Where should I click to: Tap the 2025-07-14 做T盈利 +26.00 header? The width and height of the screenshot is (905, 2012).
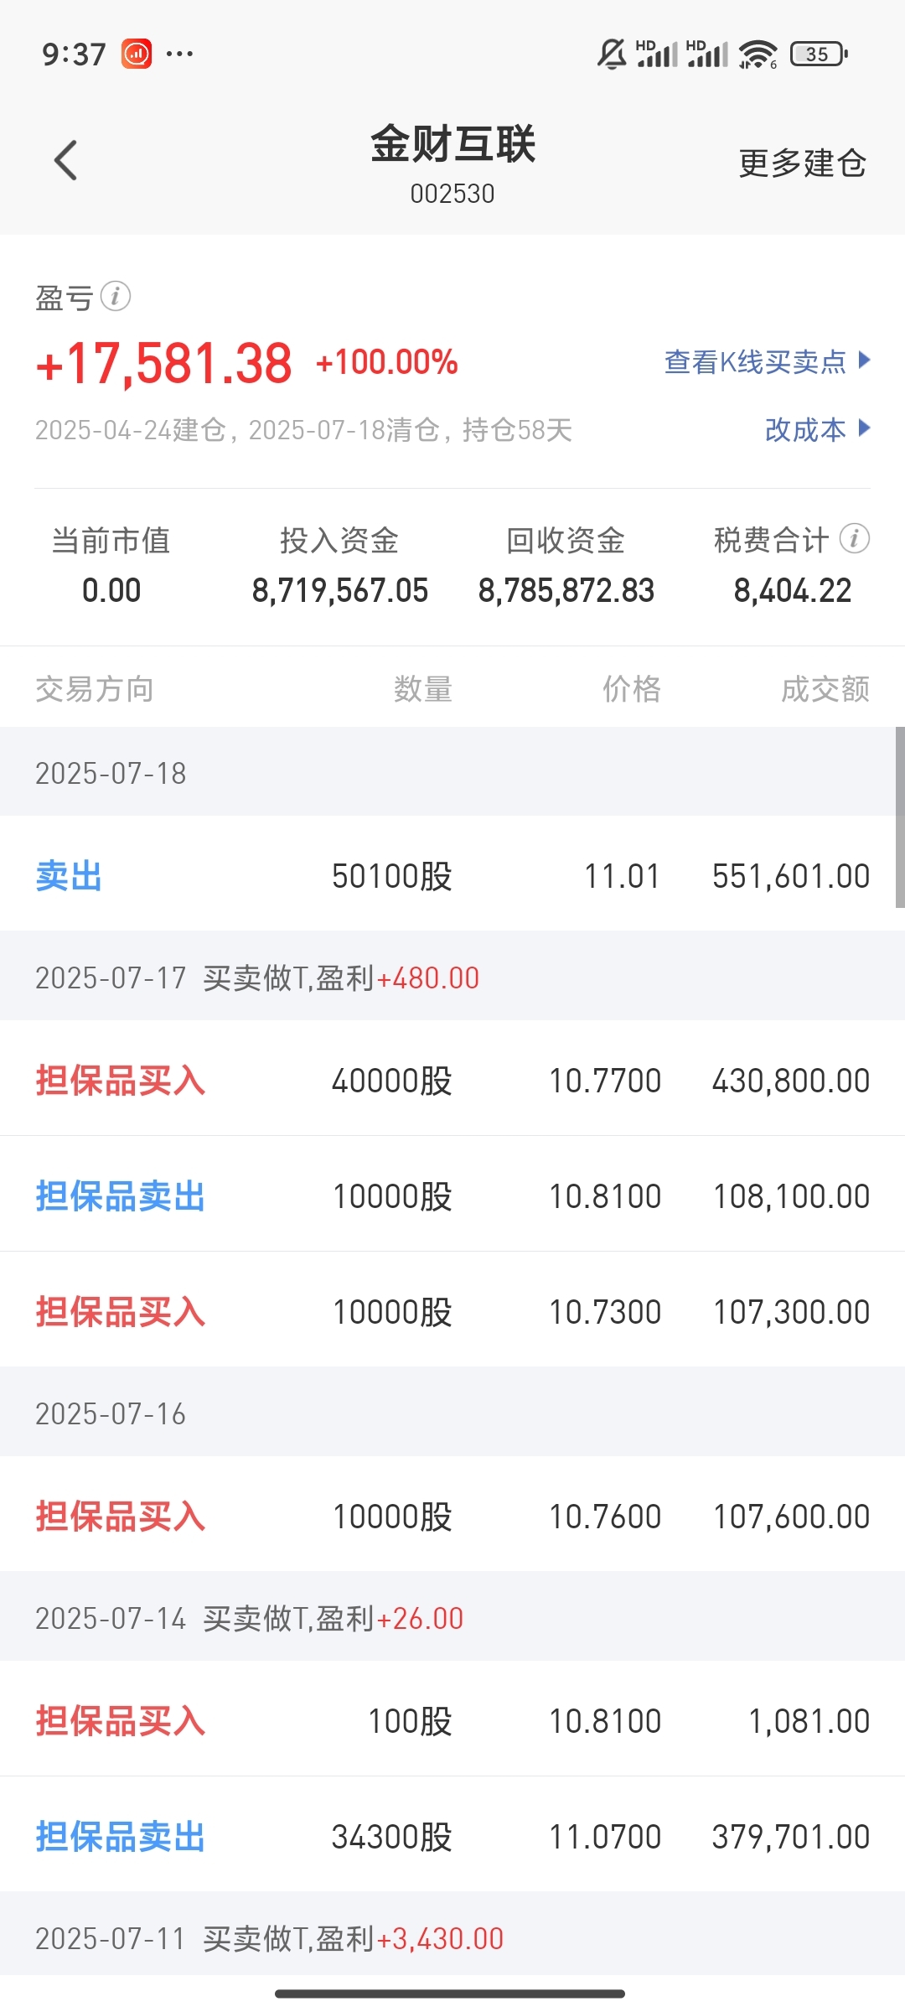pyautogui.click(x=452, y=1618)
